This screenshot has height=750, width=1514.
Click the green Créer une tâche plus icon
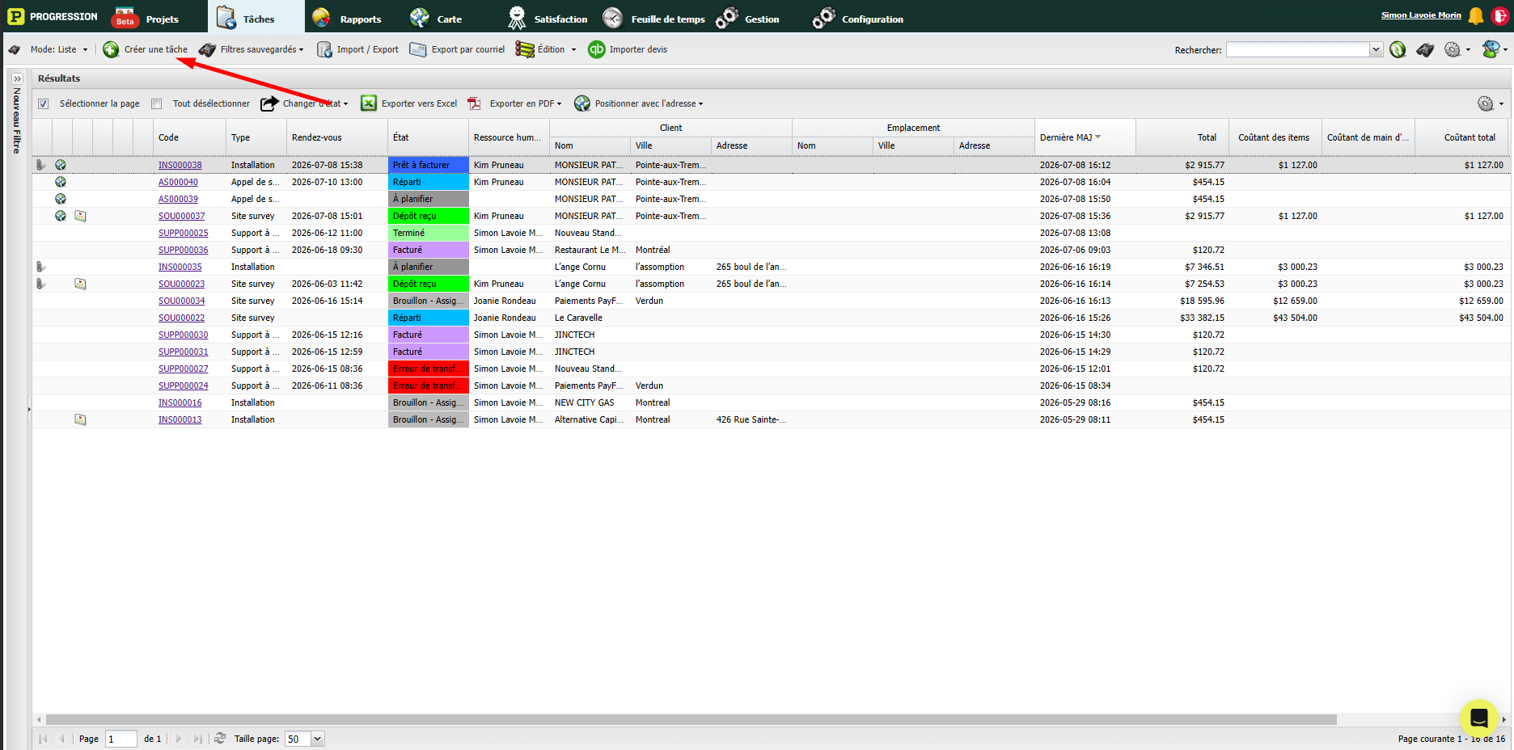pos(111,50)
